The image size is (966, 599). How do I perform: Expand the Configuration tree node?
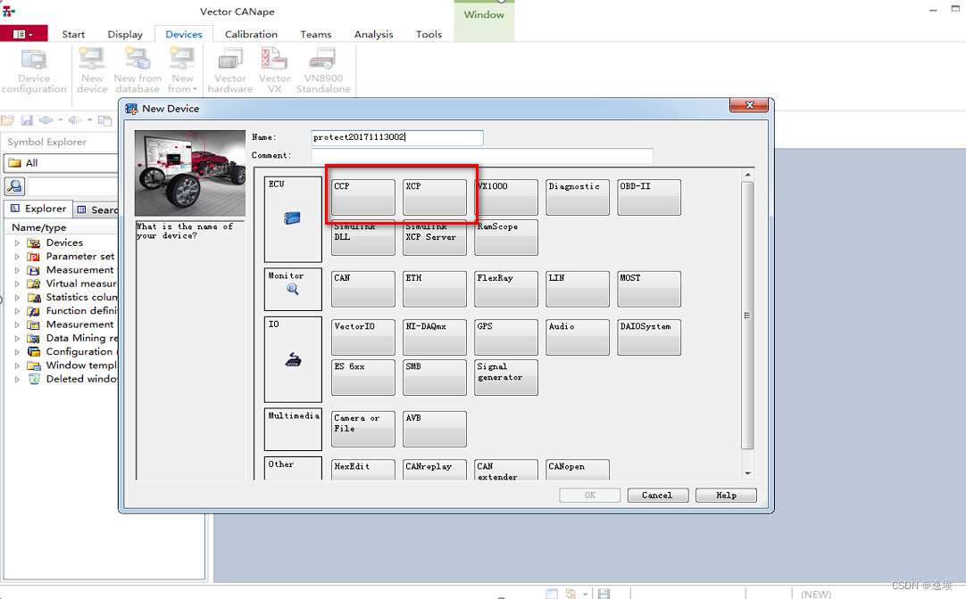pos(17,352)
